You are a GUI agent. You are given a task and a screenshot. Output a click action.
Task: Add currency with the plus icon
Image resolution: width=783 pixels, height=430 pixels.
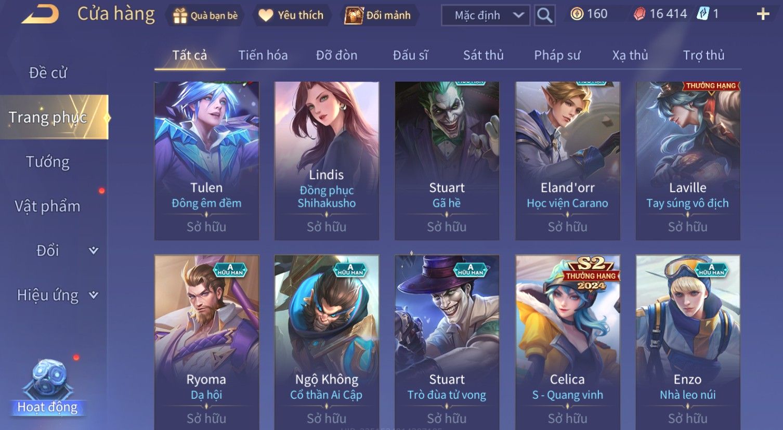[763, 14]
